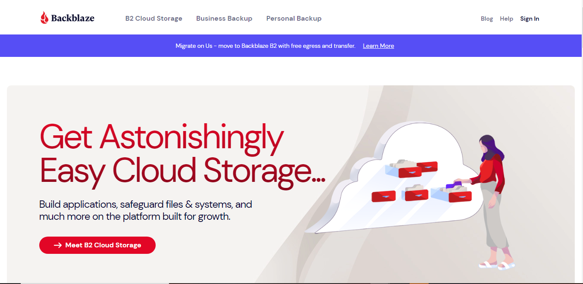Click the leftmost red folder in cloud
This screenshot has height=284, width=583.
[x=384, y=196]
